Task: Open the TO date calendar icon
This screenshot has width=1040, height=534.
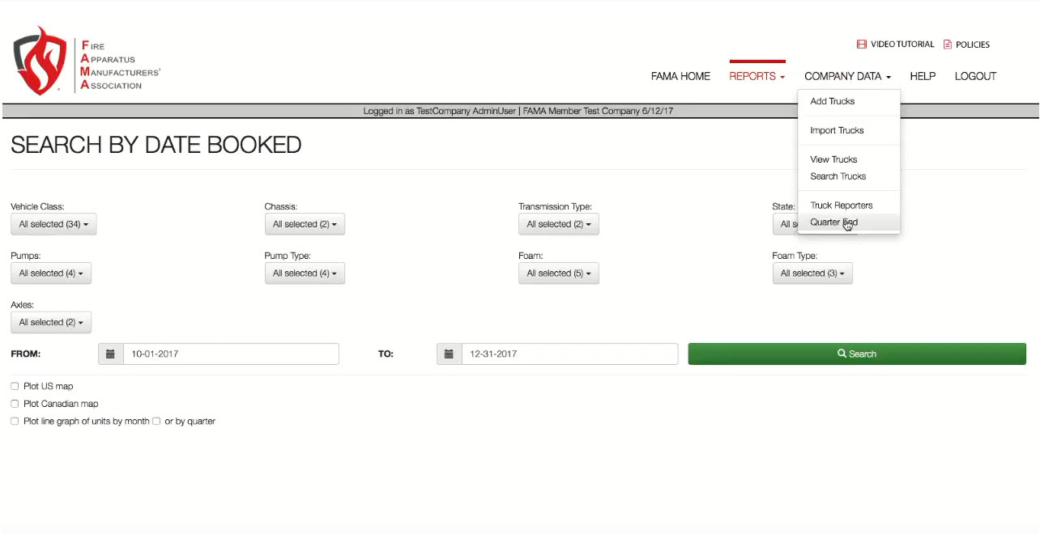Action: [449, 354]
